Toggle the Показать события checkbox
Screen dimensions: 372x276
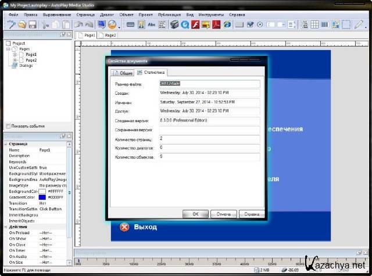click(8, 126)
